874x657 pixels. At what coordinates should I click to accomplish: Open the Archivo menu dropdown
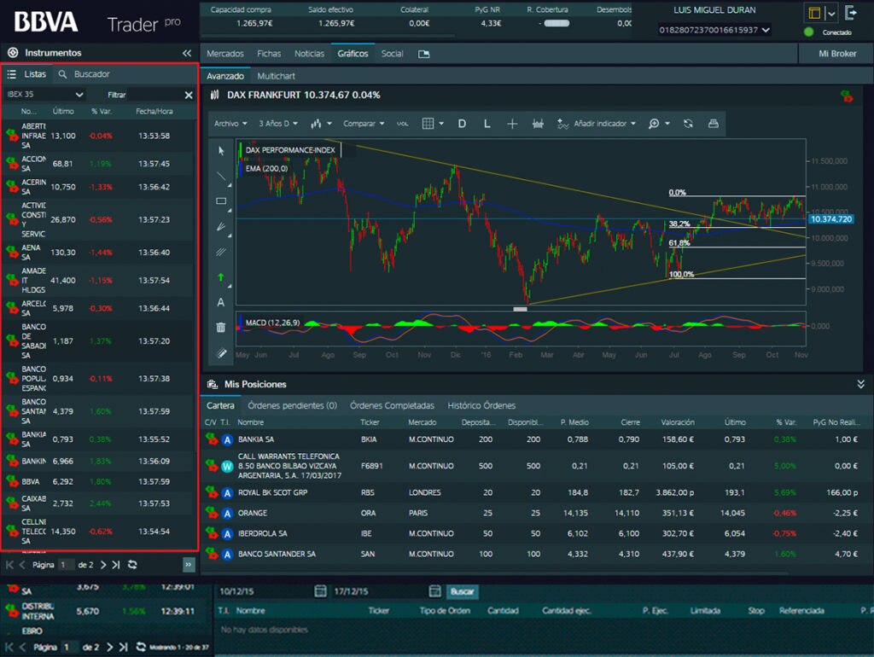(x=230, y=124)
